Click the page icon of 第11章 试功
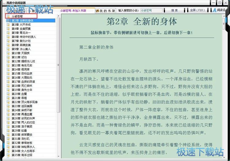230x161 pixels. [x=8, y=57]
